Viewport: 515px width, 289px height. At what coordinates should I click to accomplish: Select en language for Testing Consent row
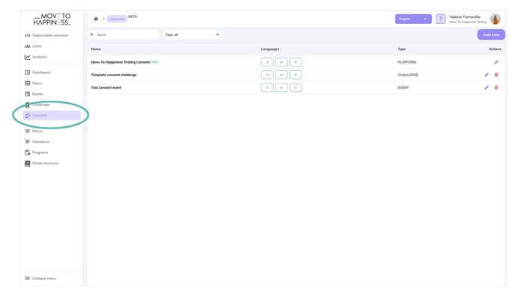pos(281,62)
